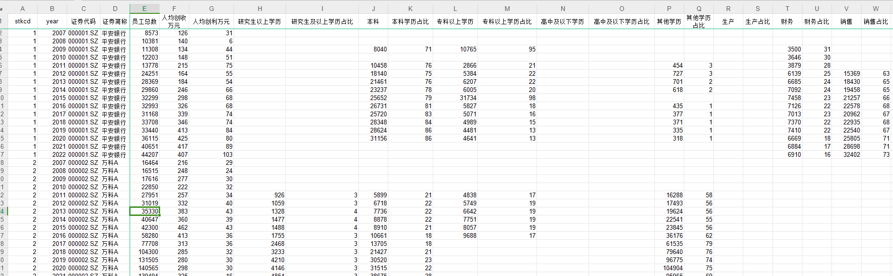The width and height of the screenshot is (893, 276).
Task: Select the 专科以上学历 header cell
Action: [455, 21]
